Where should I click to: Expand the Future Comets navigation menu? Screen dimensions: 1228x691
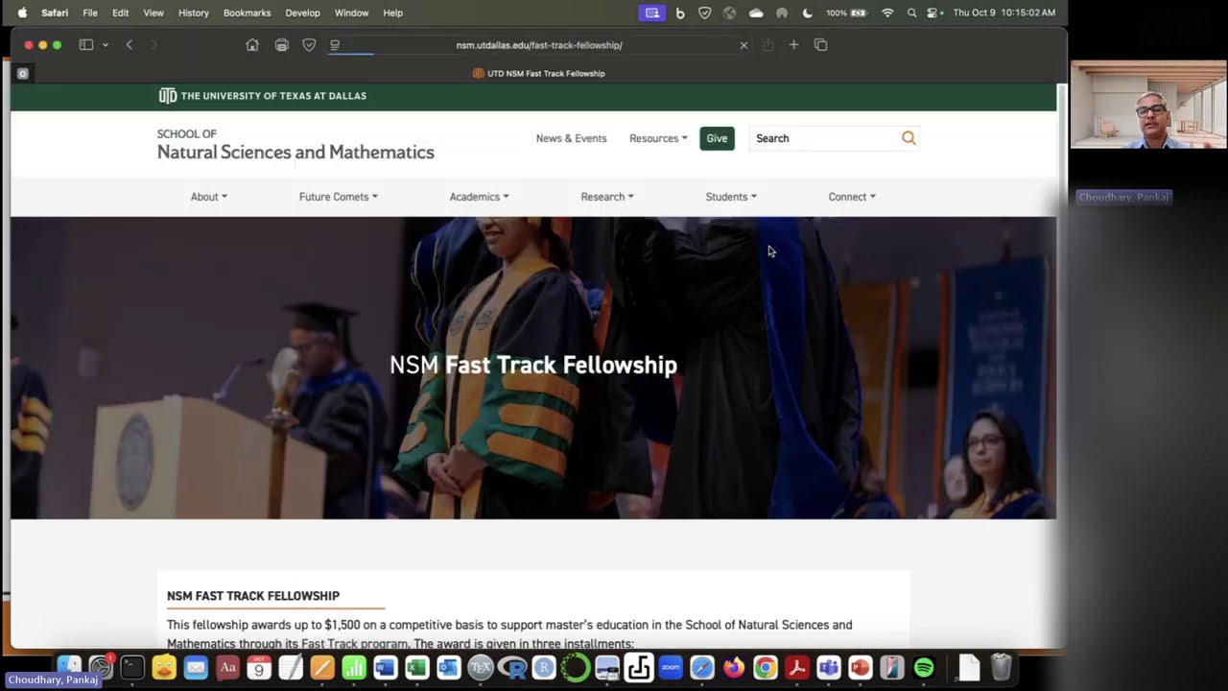coord(338,197)
